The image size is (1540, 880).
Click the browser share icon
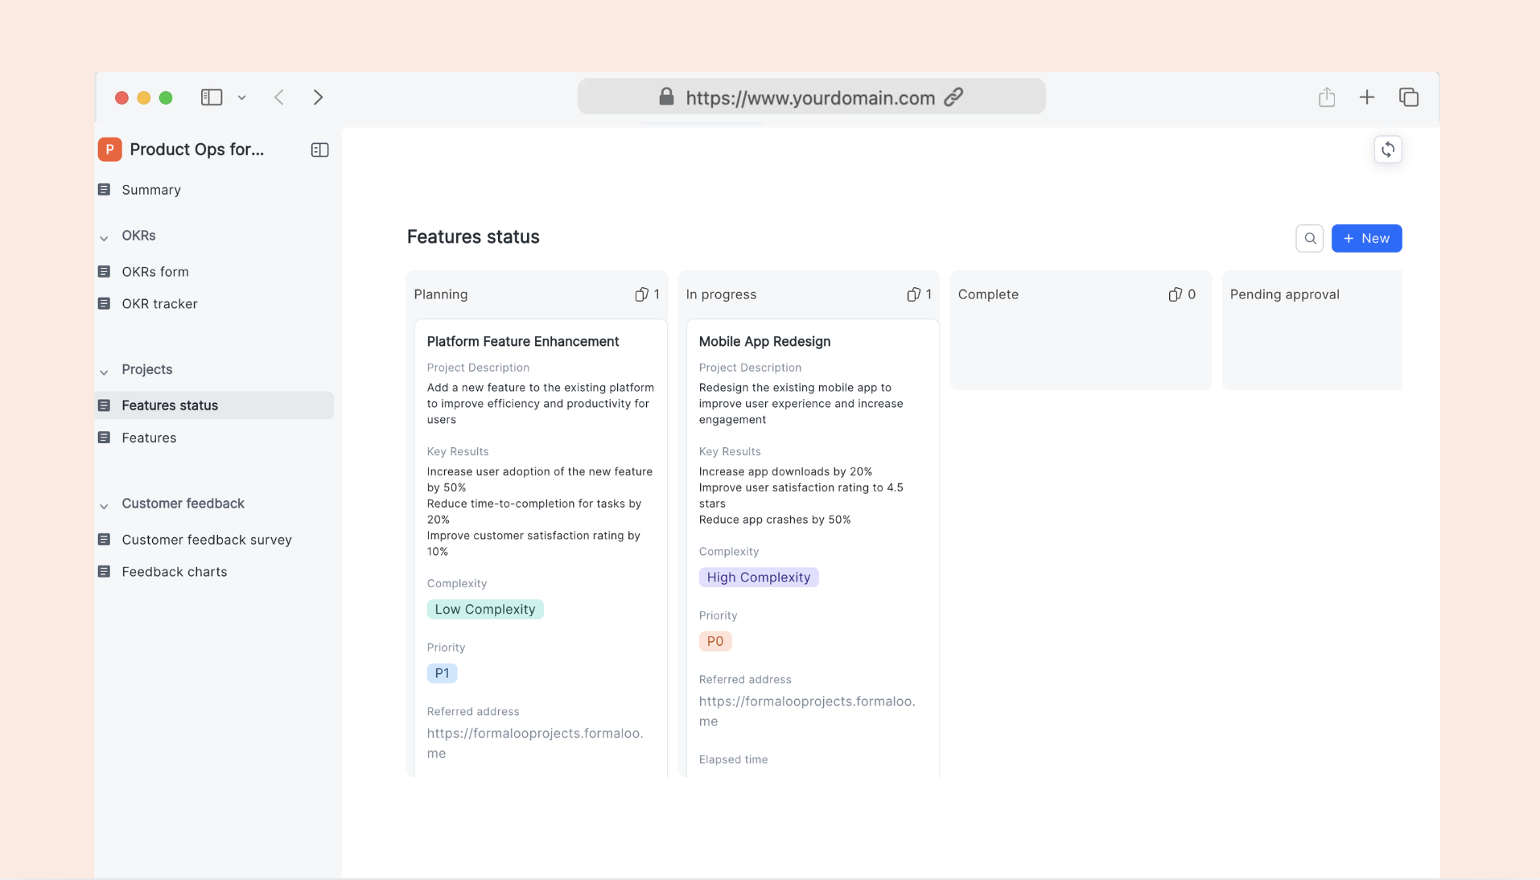pyautogui.click(x=1327, y=97)
